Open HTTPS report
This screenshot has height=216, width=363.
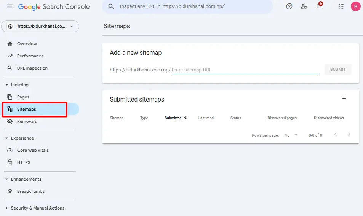24,162
